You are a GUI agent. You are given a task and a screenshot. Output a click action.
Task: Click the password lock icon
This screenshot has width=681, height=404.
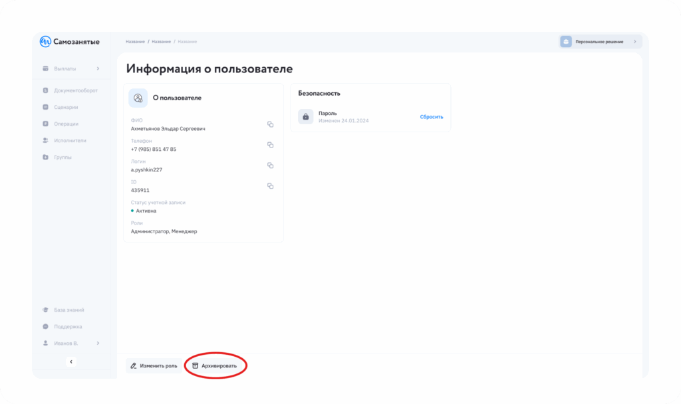[x=305, y=117]
